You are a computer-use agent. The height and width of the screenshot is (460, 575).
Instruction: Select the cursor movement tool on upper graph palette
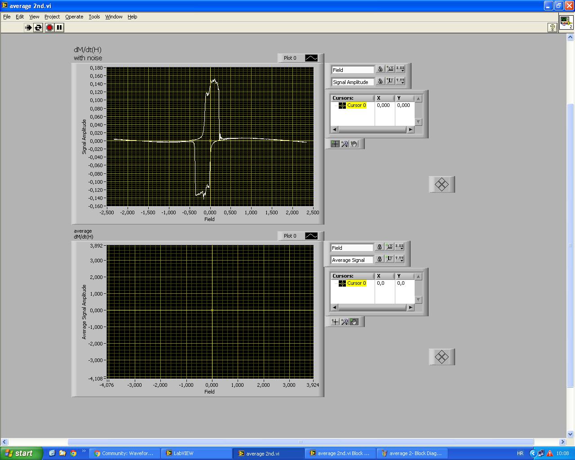pyautogui.click(x=335, y=144)
